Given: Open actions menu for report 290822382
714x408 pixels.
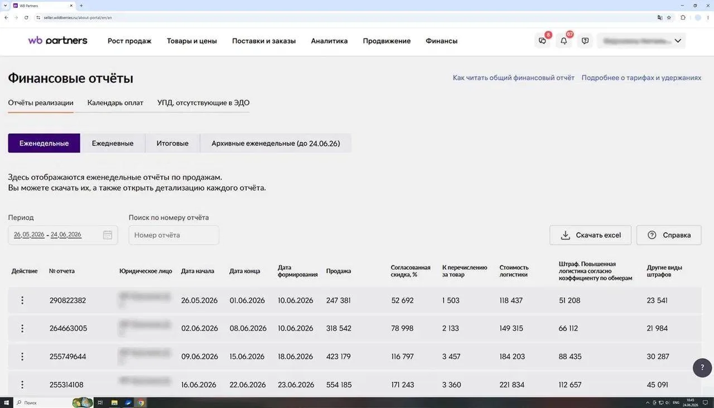Looking at the screenshot, I should tap(22, 300).
